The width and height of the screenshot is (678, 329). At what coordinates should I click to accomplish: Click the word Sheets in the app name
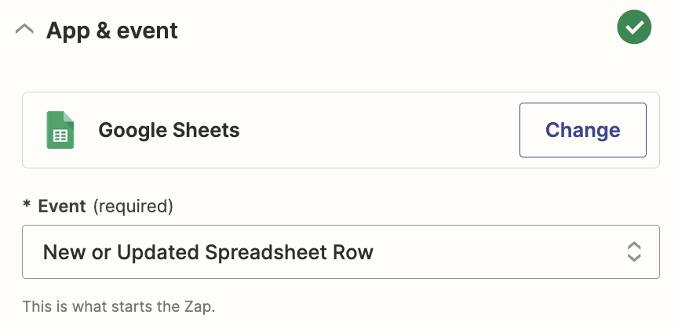tap(206, 130)
